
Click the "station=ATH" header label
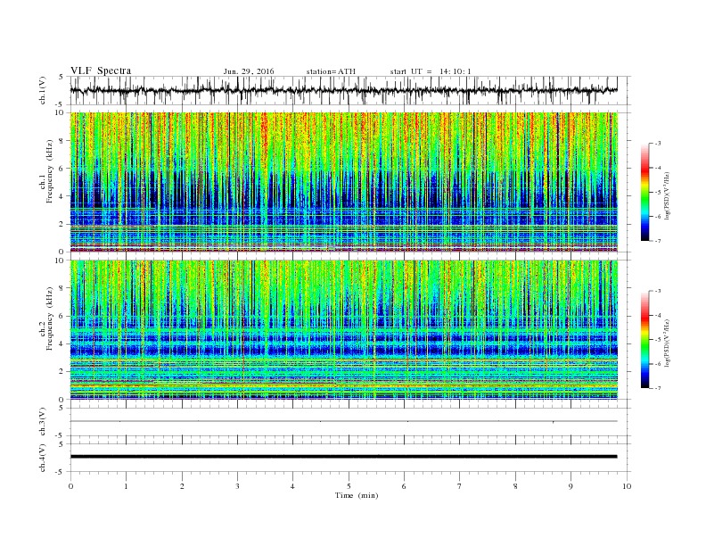pos(331,71)
